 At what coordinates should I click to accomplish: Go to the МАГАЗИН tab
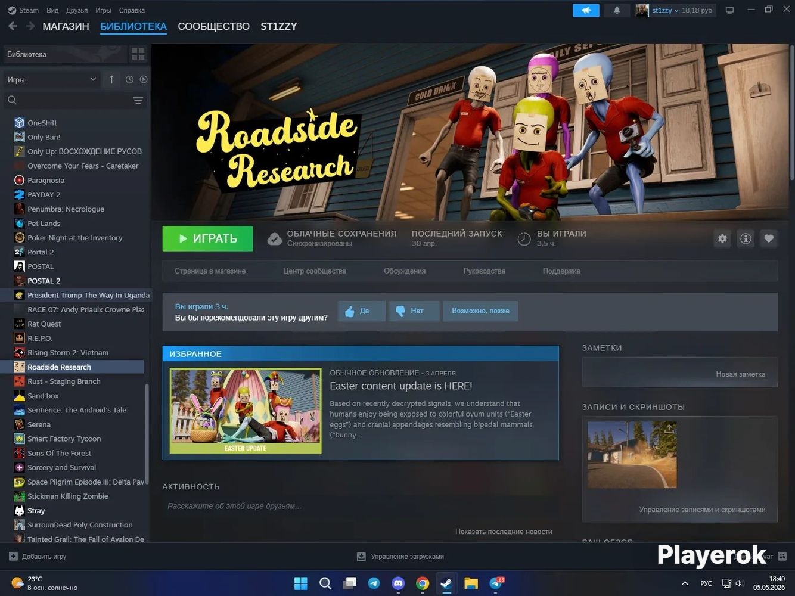point(66,26)
